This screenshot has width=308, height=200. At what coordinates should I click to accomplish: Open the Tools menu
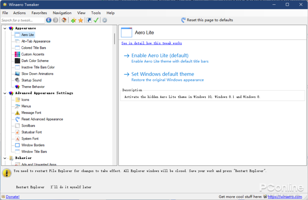point(96,13)
